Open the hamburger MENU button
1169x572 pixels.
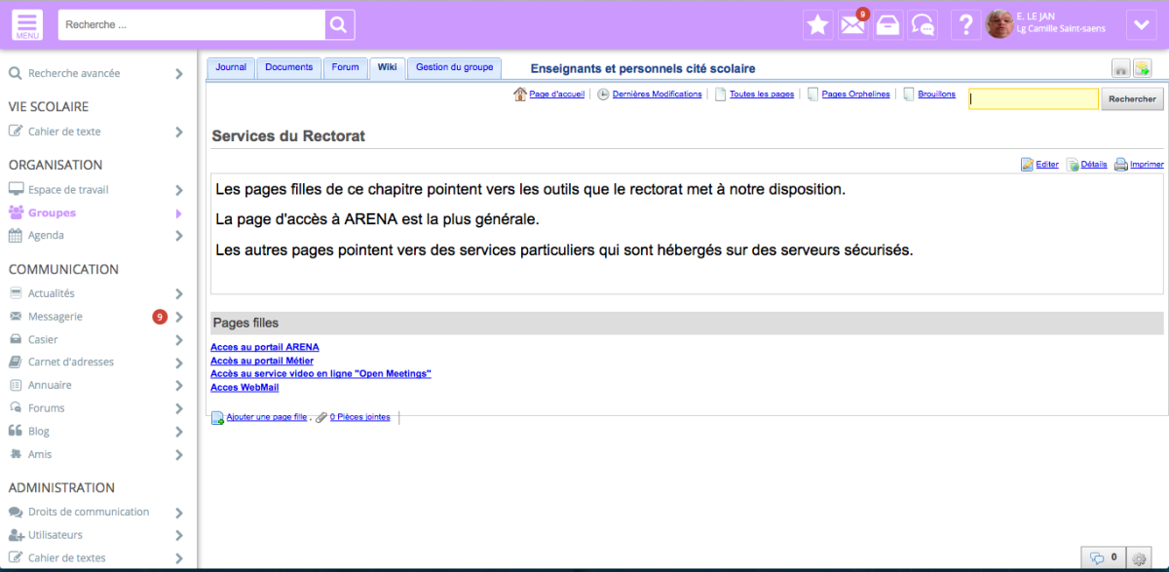(27, 24)
